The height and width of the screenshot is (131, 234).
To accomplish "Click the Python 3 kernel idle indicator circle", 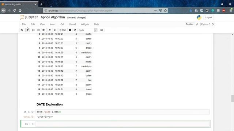I will coord(213,24).
